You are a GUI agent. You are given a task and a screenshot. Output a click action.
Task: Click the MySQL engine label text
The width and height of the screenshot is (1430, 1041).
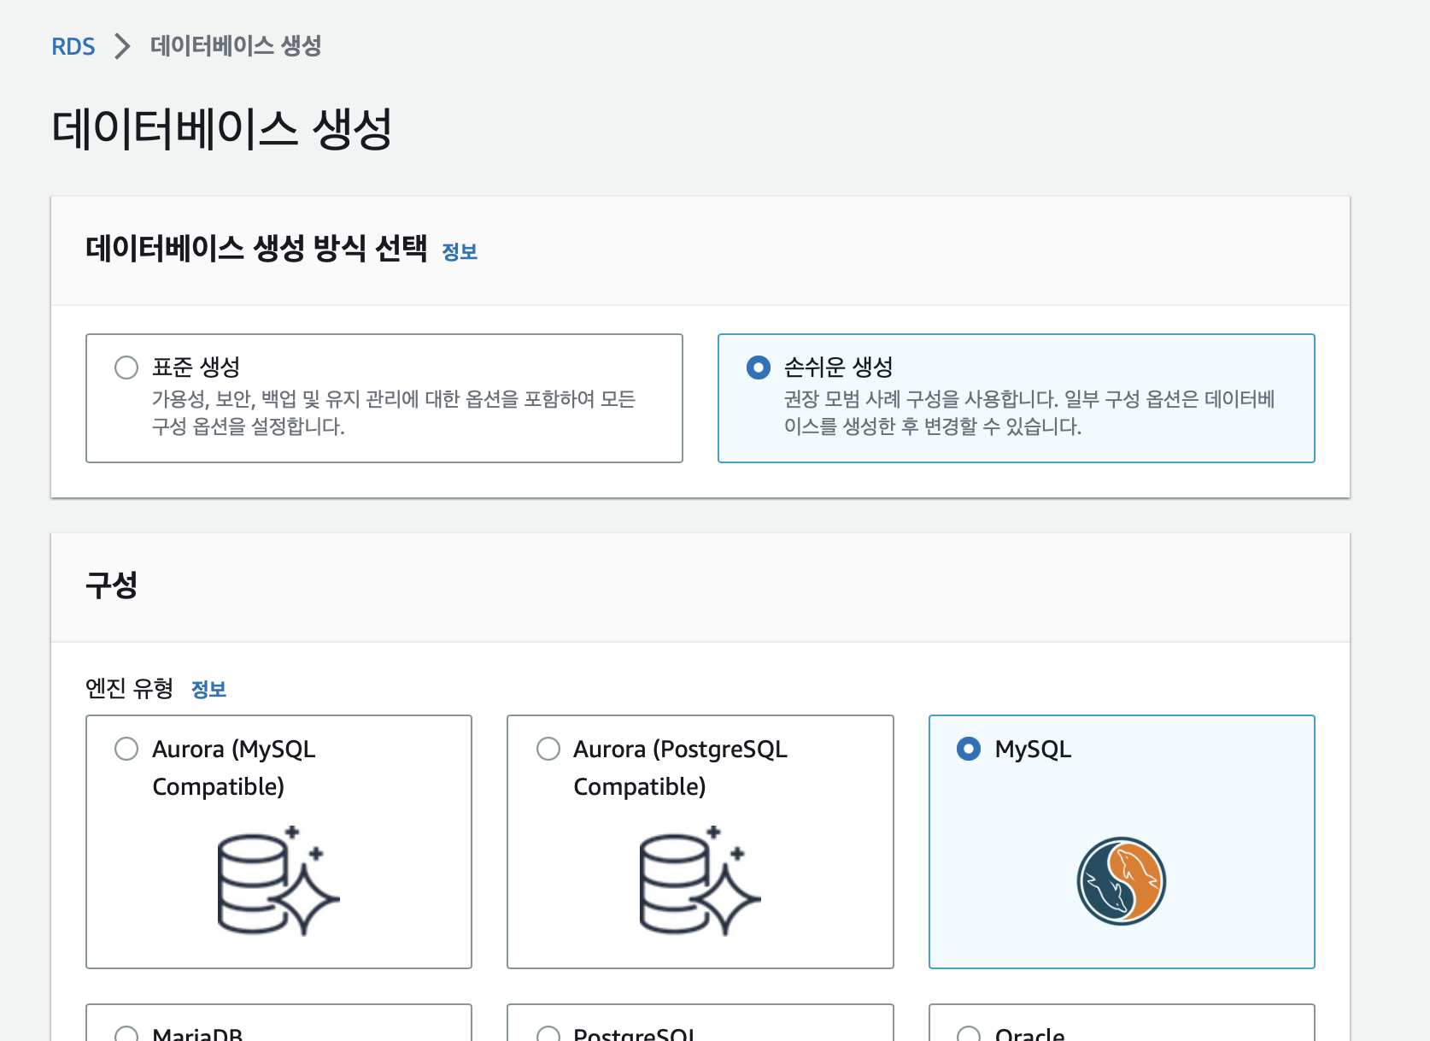1033,750
